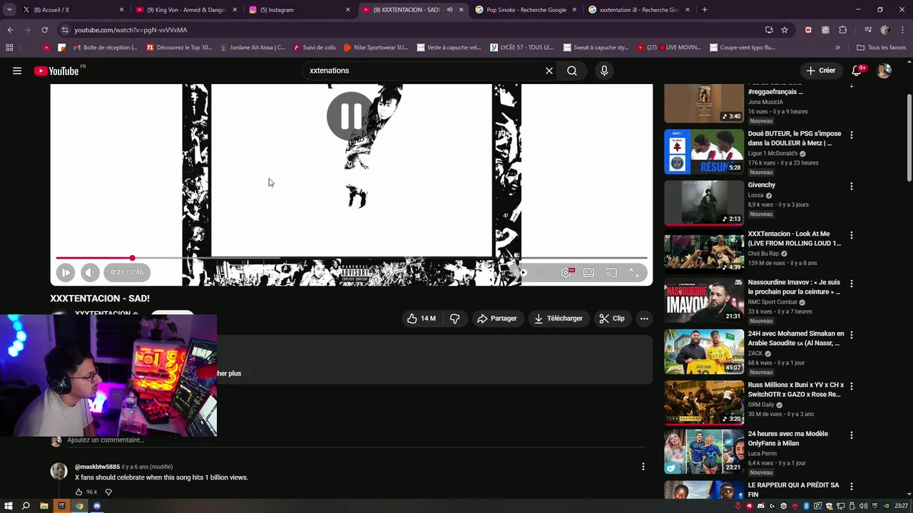Open options for 24 heures avec ma Modèle

(851, 435)
